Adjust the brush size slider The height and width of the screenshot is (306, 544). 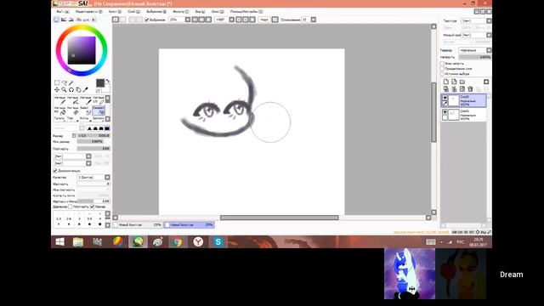pos(93,136)
